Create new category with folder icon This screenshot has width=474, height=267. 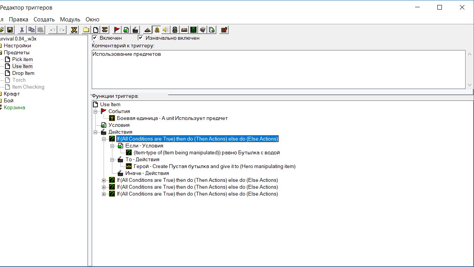pyautogui.click(x=86, y=30)
